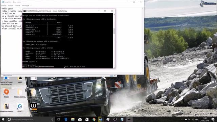
Task: Open the Windows Start menu
Action: pyautogui.click(x=3, y=119)
